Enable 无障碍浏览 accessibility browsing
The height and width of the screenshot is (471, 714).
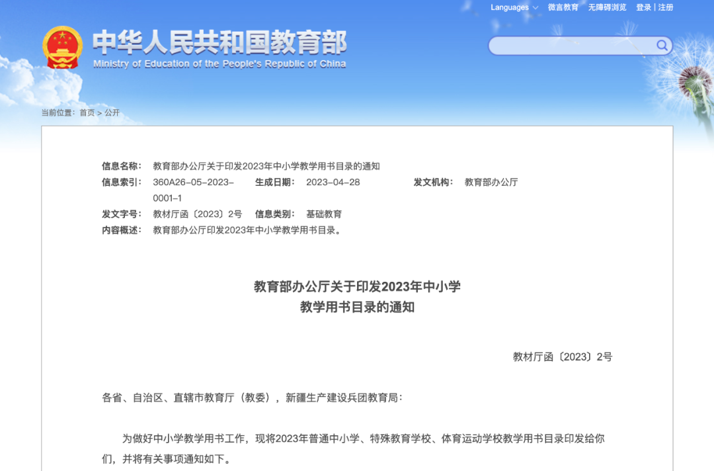[x=607, y=7]
